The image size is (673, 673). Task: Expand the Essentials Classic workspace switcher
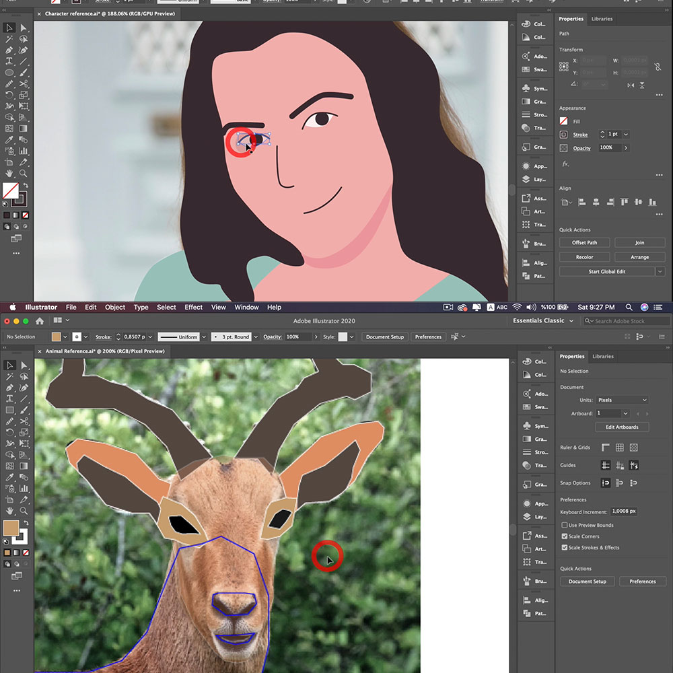[542, 320]
